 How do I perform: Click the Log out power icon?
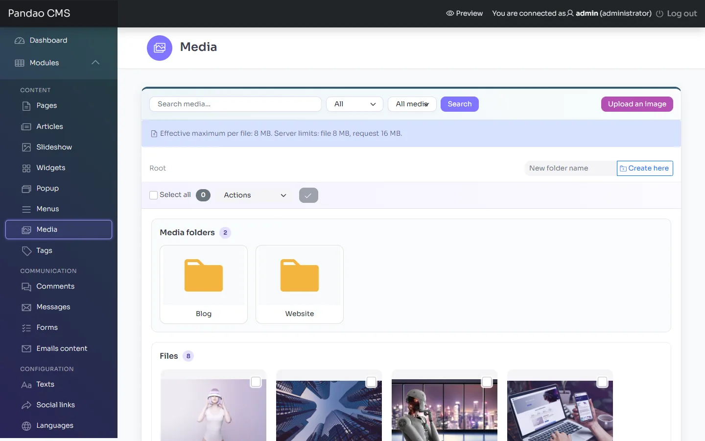659,14
